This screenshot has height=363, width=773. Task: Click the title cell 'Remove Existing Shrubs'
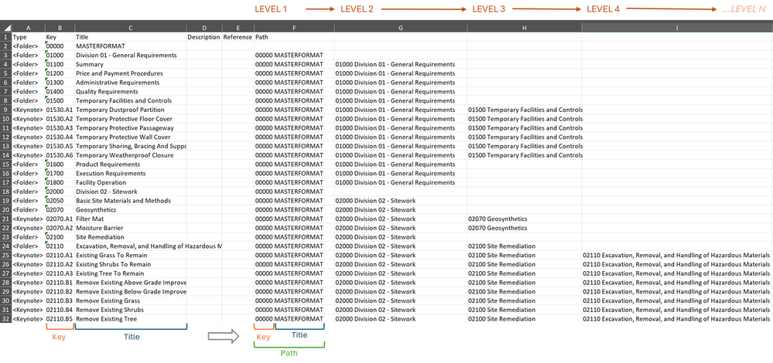(131, 310)
